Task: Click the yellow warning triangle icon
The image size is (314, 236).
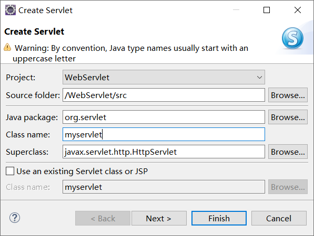Action: tap(7, 47)
